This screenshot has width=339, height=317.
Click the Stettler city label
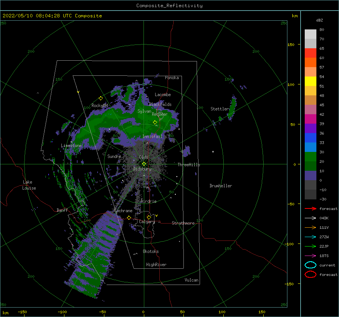tap(220, 109)
